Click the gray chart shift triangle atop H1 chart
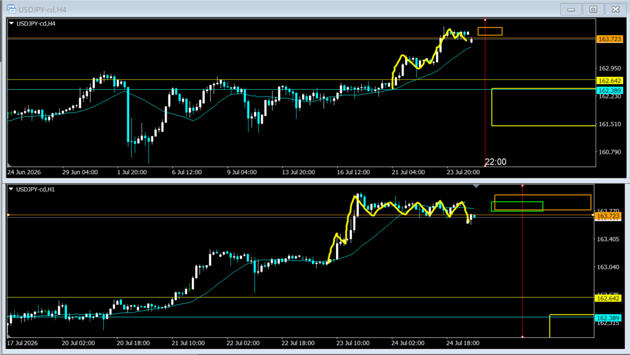 [476, 186]
